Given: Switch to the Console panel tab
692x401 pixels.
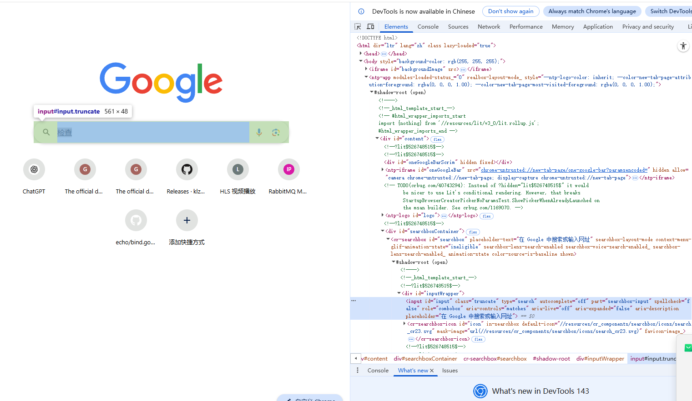Looking at the screenshot, I should tap(428, 27).
